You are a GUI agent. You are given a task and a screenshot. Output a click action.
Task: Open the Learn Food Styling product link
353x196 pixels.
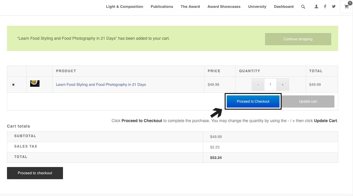click(x=101, y=85)
